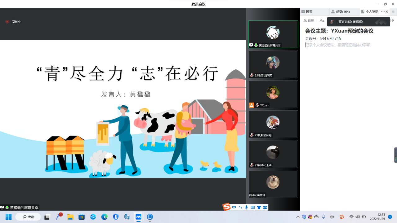Screen dimensions: 397x223
Task: Select 21电信 刘明芳 participant video tile
Action: pos(273,64)
